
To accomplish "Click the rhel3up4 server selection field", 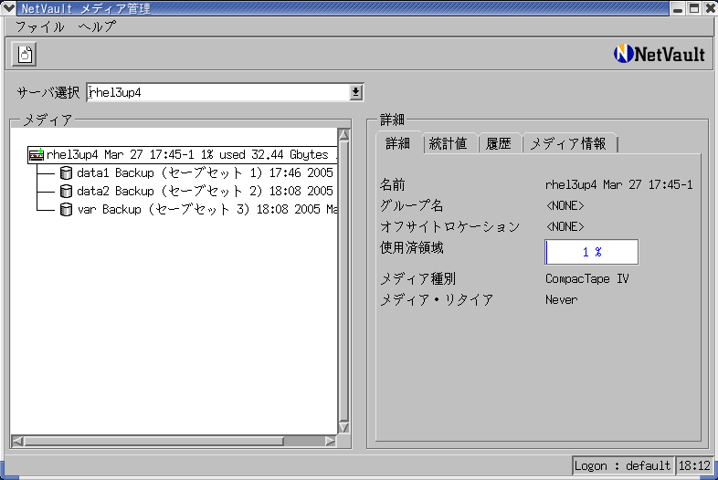I will 217,92.
